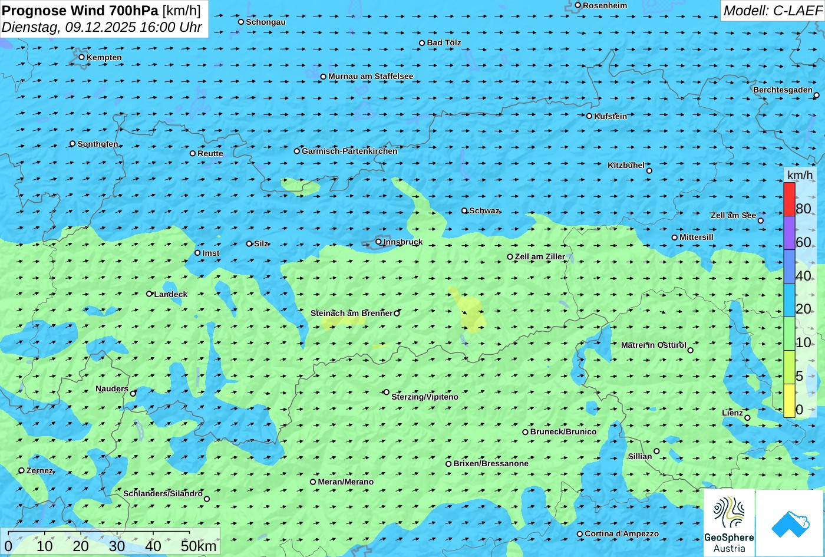Click the red 80 km/h legend swatch
825x557 pixels.
(x=789, y=199)
